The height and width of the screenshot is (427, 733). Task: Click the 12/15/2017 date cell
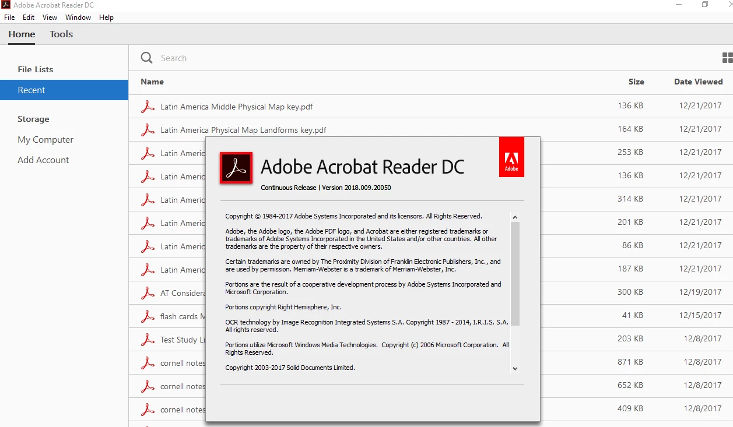(x=700, y=315)
